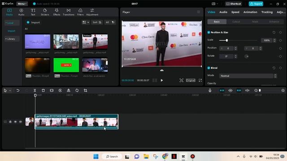
Task: Adjust the timeline zoom slider
Action: [x=260, y=90]
